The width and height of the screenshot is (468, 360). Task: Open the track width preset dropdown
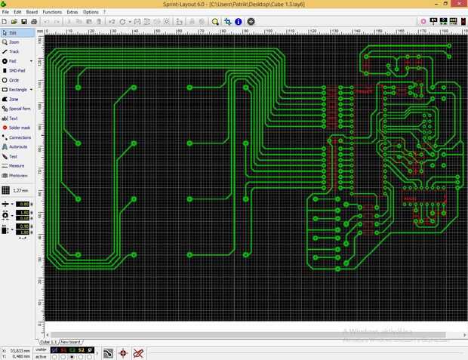12,205
